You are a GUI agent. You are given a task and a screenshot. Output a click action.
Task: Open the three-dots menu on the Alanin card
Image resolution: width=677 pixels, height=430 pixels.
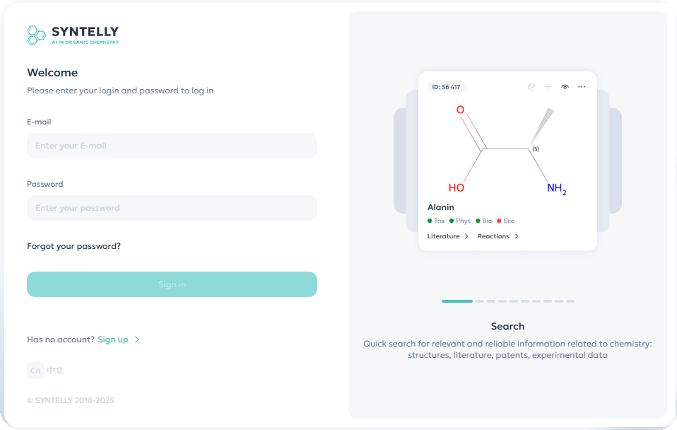582,87
